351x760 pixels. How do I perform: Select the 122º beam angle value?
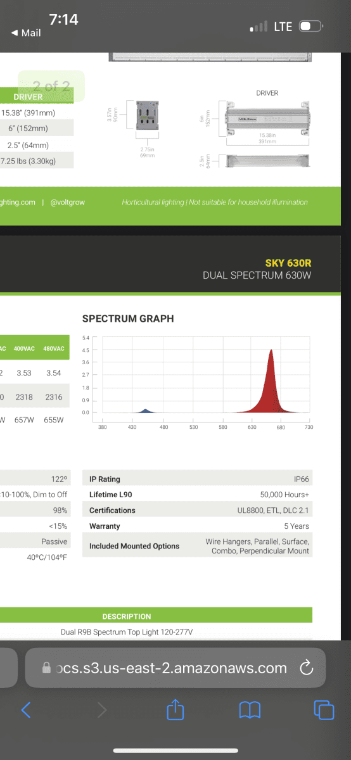tap(60, 479)
